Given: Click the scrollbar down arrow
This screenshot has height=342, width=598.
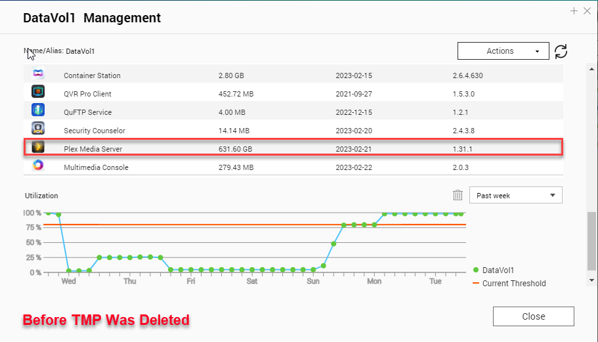Looking at the screenshot, I should (591, 280).
